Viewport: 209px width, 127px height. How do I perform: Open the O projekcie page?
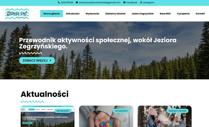(183, 13)
